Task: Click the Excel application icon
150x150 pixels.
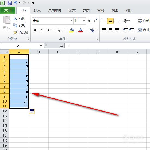Action: coord(2,3)
